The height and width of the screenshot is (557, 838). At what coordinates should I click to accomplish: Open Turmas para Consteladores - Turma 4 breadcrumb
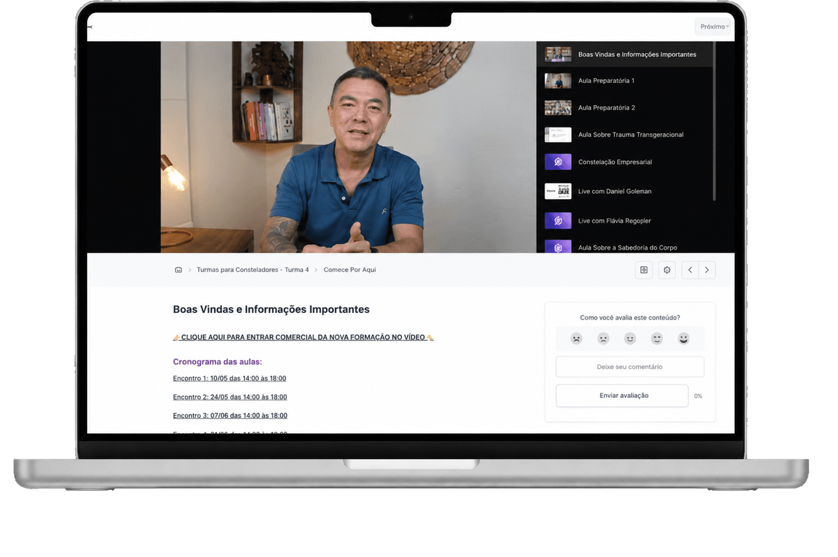(x=253, y=270)
